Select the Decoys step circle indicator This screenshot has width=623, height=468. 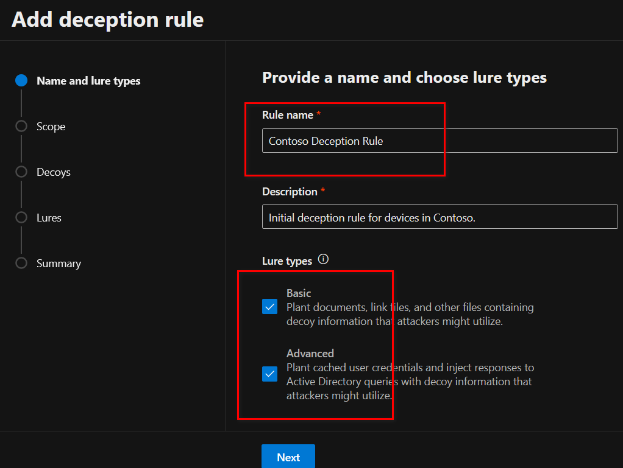tap(21, 172)
